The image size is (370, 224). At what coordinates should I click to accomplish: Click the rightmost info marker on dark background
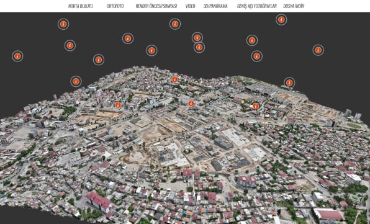[x=318, y=50]
